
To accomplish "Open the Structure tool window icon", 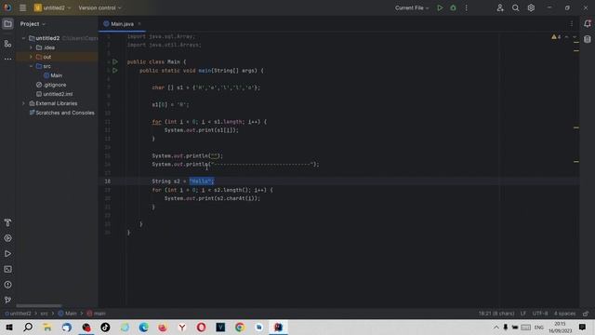I will 7,44.
